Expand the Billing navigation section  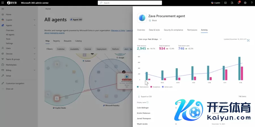pos(34,70)
